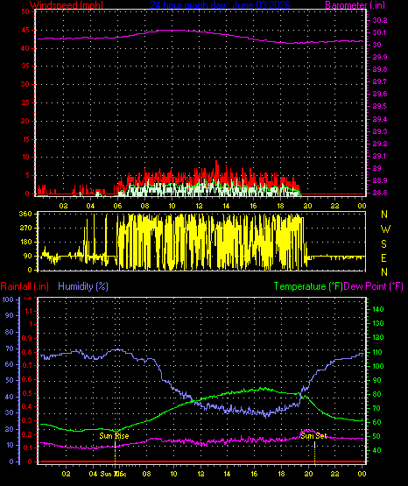
Task: Click the "29.5" barometer axis value
Action: (380, 106)
